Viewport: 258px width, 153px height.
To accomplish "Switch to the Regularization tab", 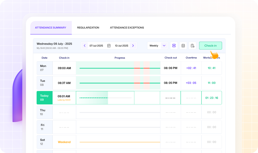I will point(88,28).
